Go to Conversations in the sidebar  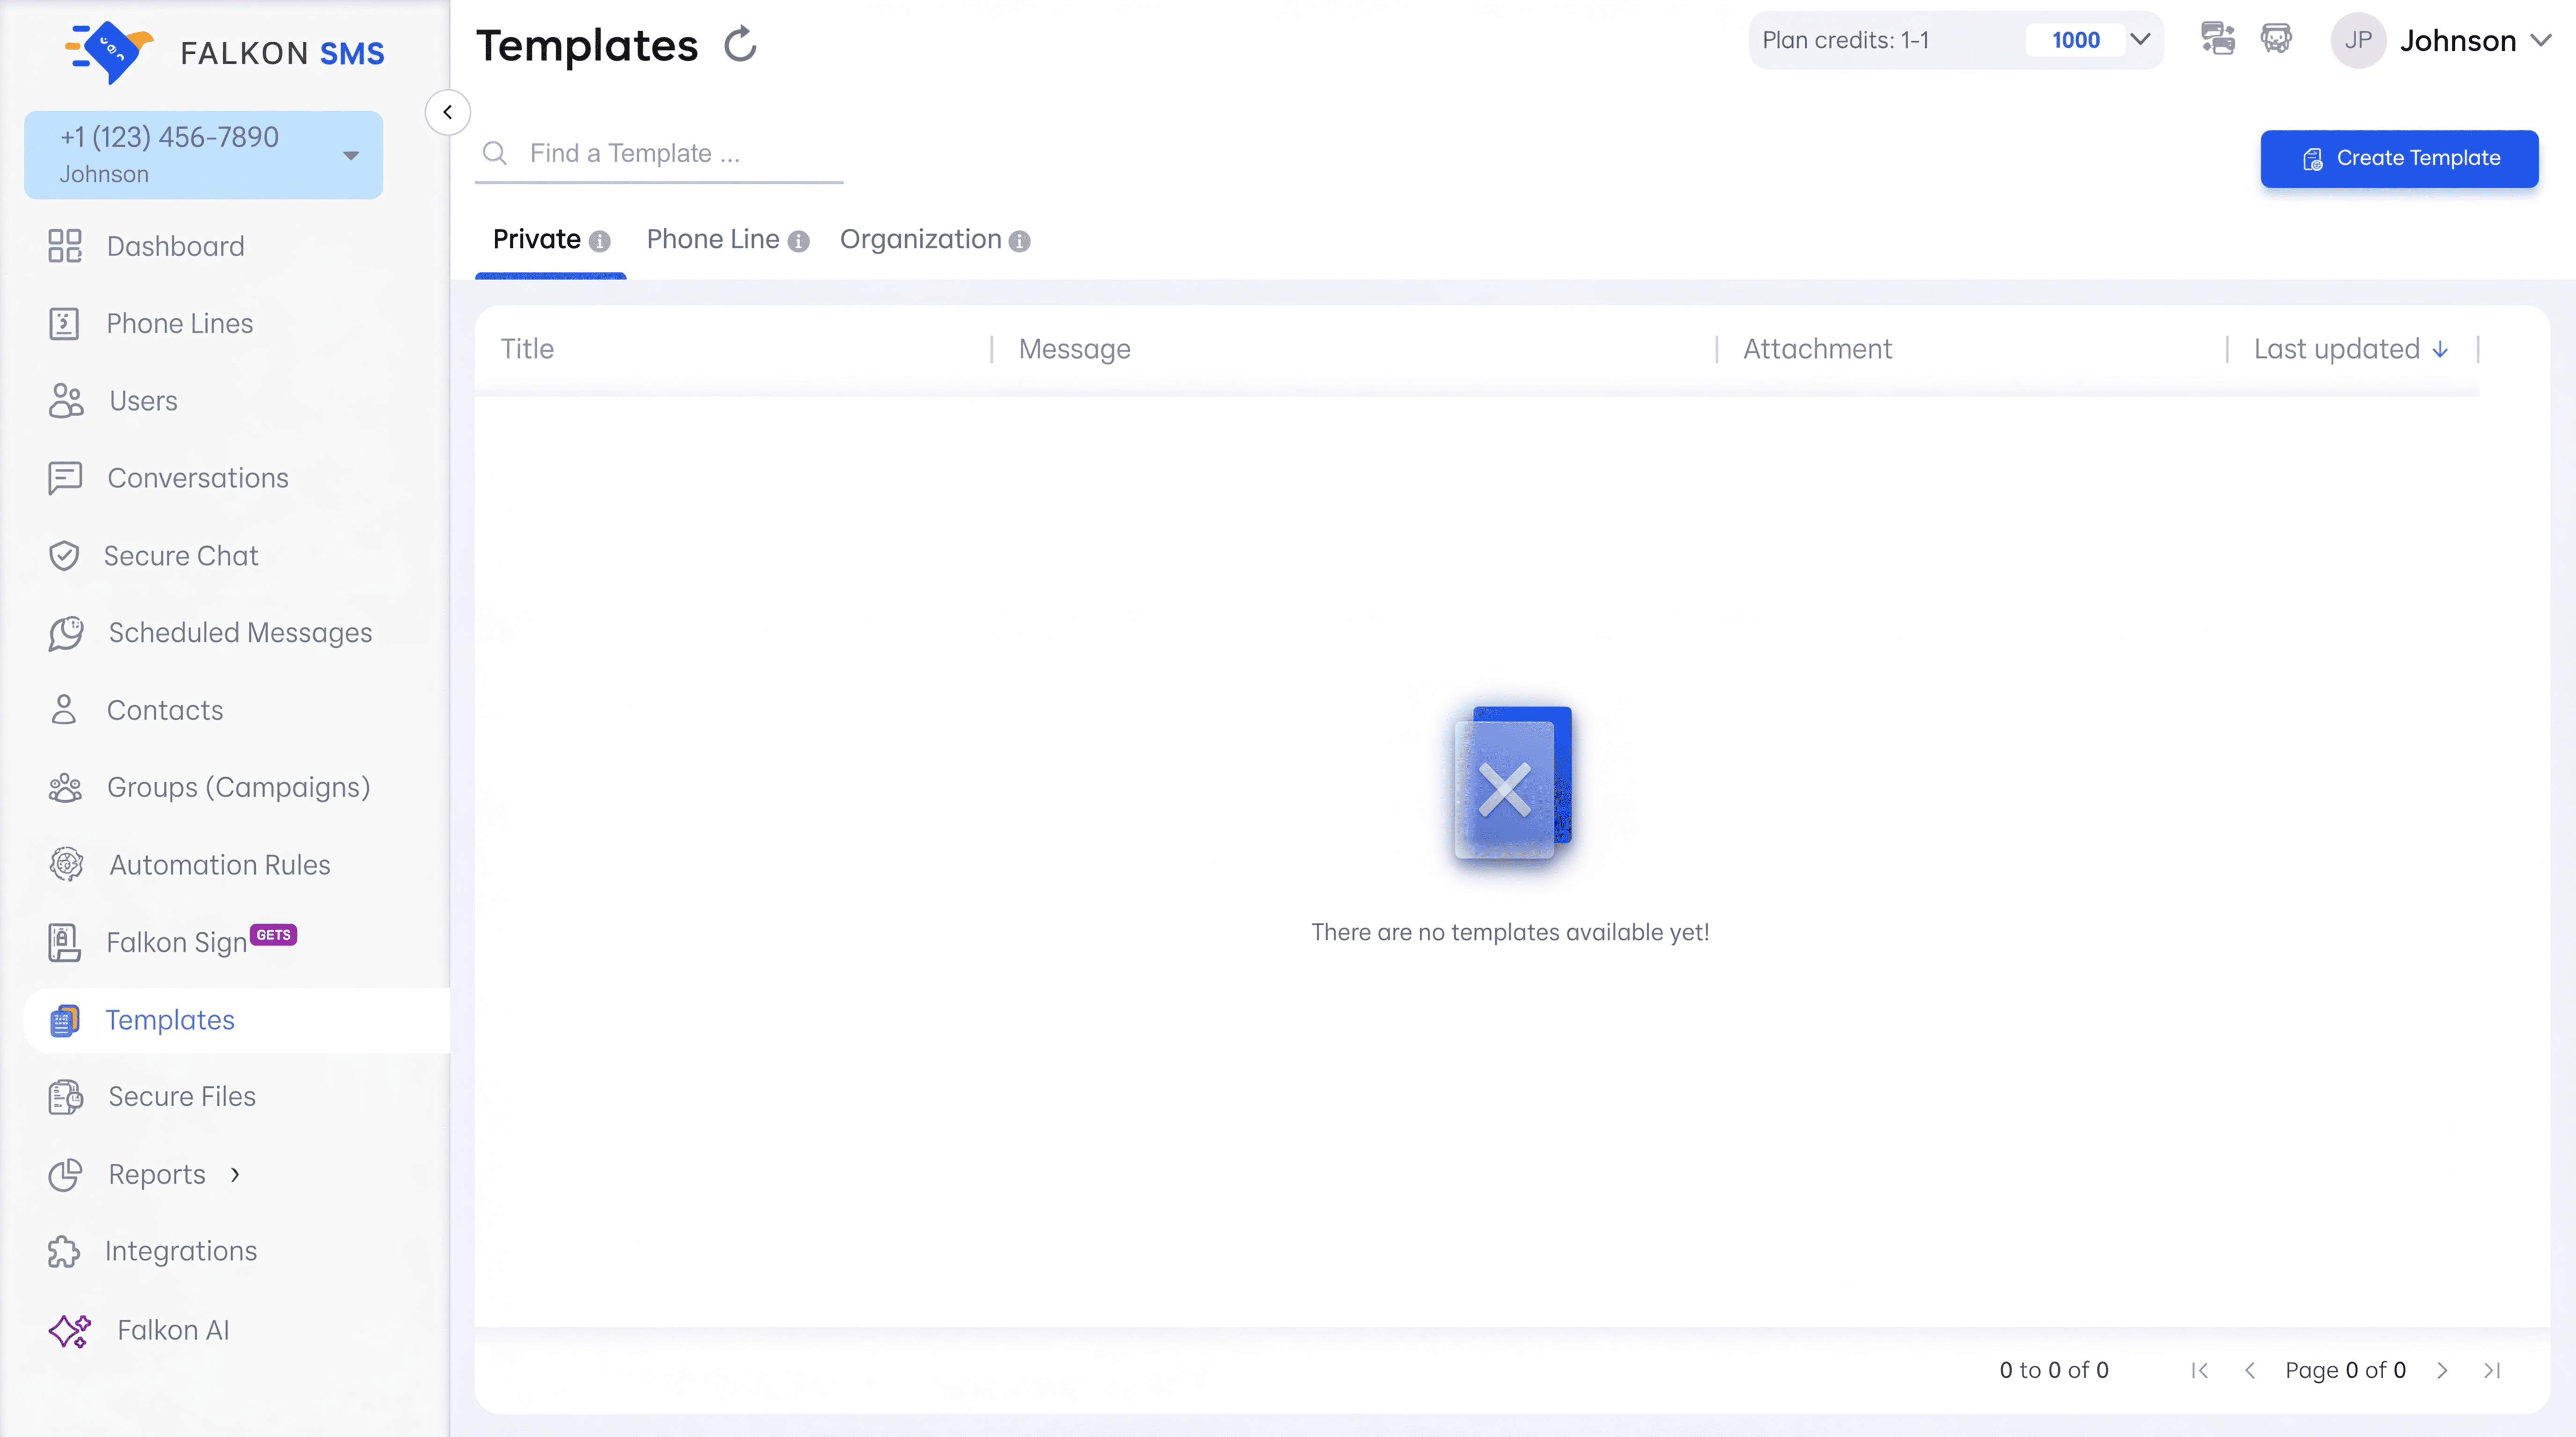click(197, 478)
